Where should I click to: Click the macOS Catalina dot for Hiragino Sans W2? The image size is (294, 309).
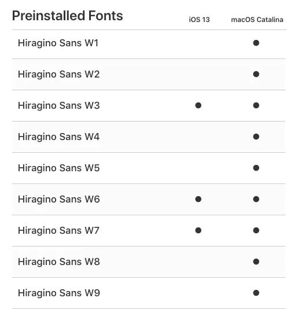pos(256,74)
